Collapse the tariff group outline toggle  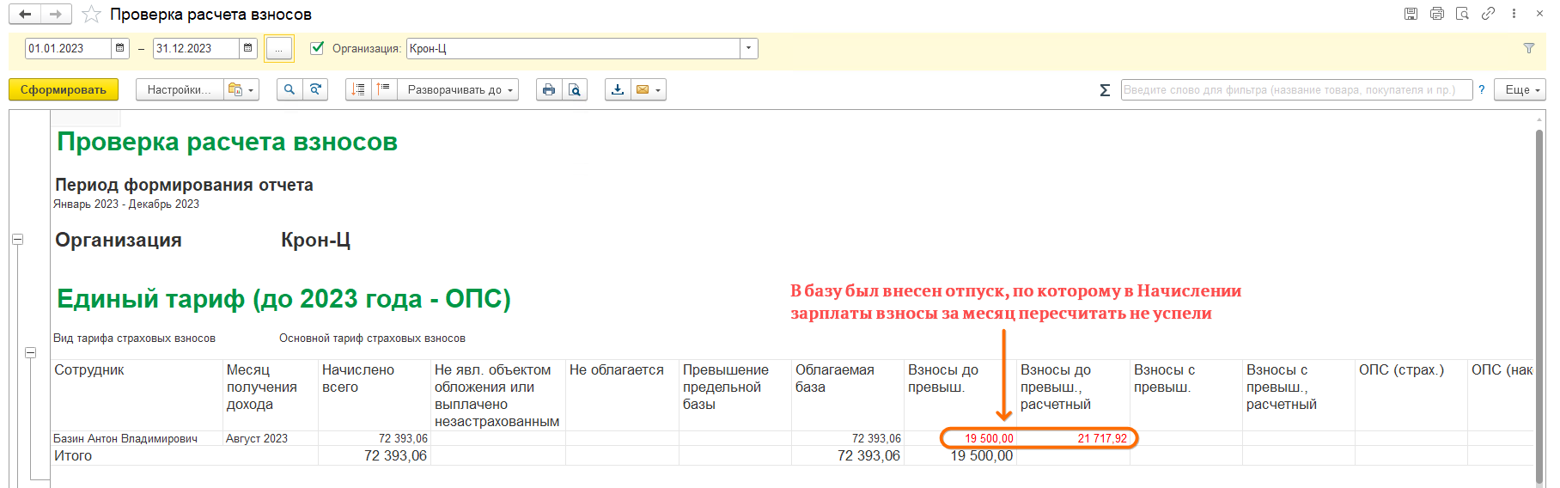pos(31,353)
